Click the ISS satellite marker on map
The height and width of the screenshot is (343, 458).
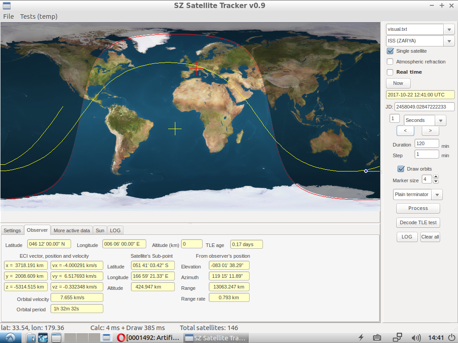[x=366, y=171]
